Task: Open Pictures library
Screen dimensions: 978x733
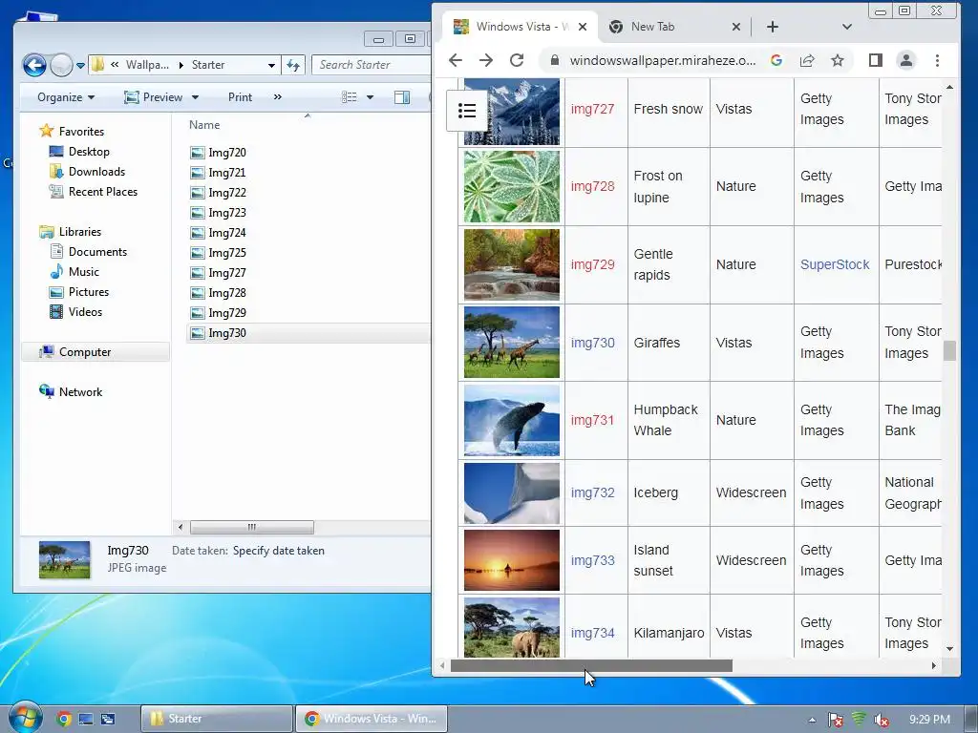Action: click(89, 292)
